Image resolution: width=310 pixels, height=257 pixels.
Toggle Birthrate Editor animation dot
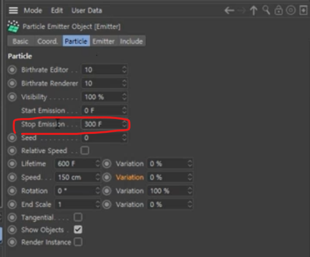tap(12, 70)
